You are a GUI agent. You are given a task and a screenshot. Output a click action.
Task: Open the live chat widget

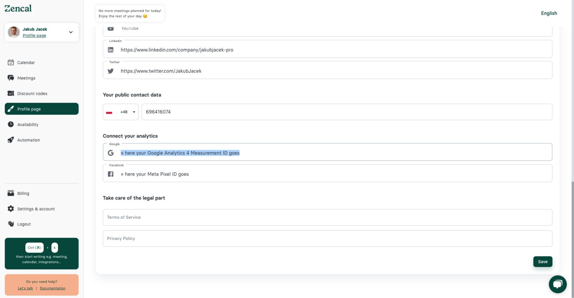point(558,284)
